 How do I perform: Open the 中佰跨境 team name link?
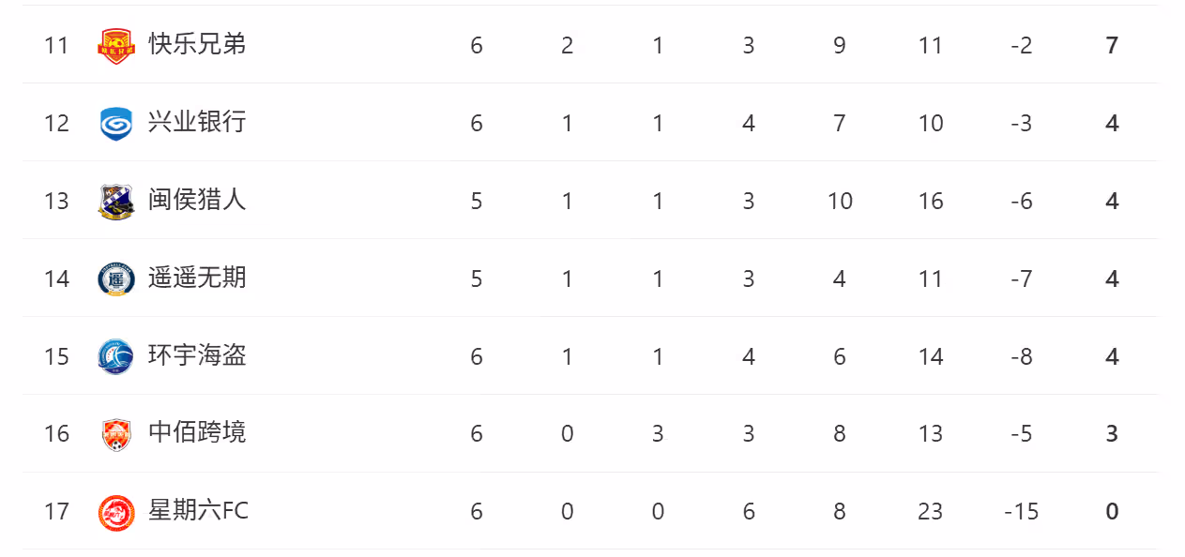point(197,432)
